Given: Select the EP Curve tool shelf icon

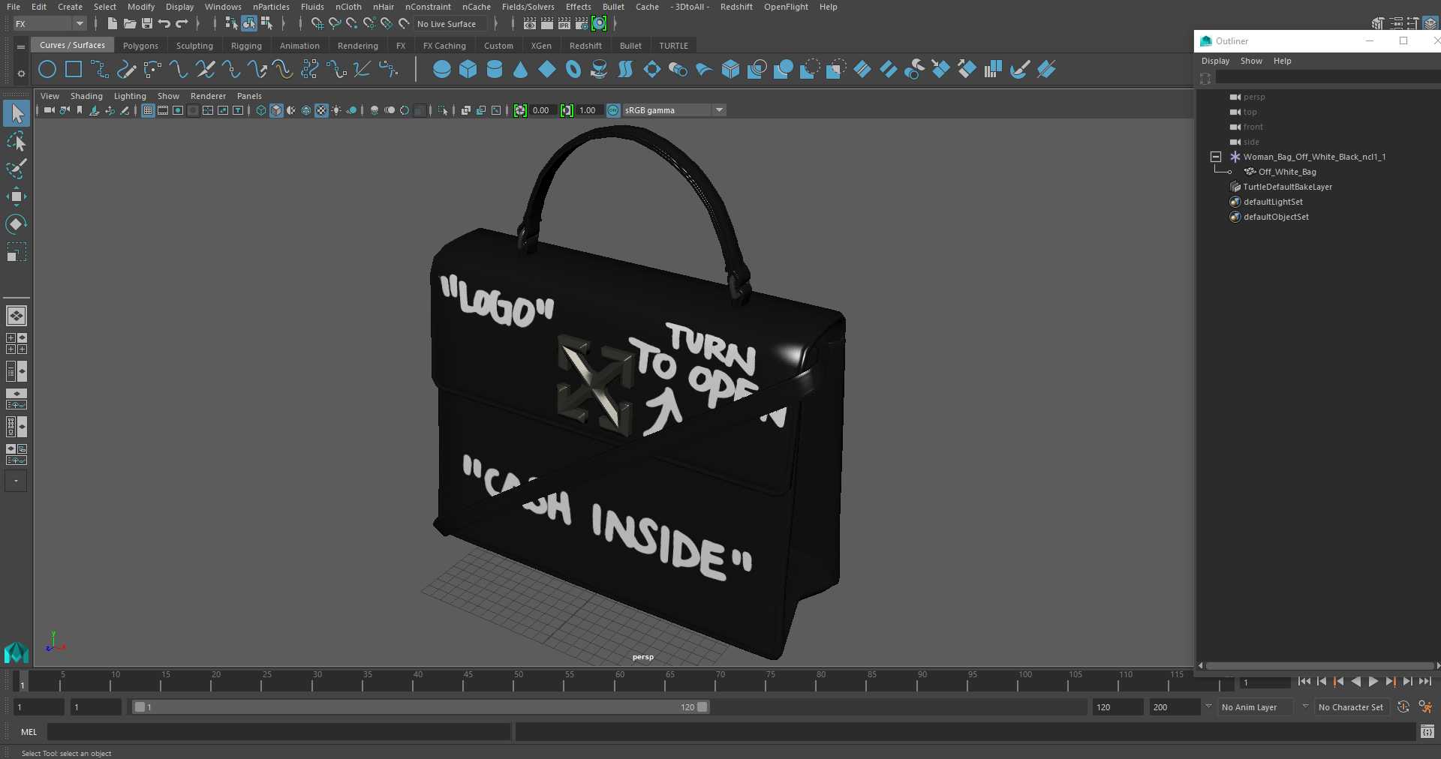Looking at the screenshot, I should 100,70.
